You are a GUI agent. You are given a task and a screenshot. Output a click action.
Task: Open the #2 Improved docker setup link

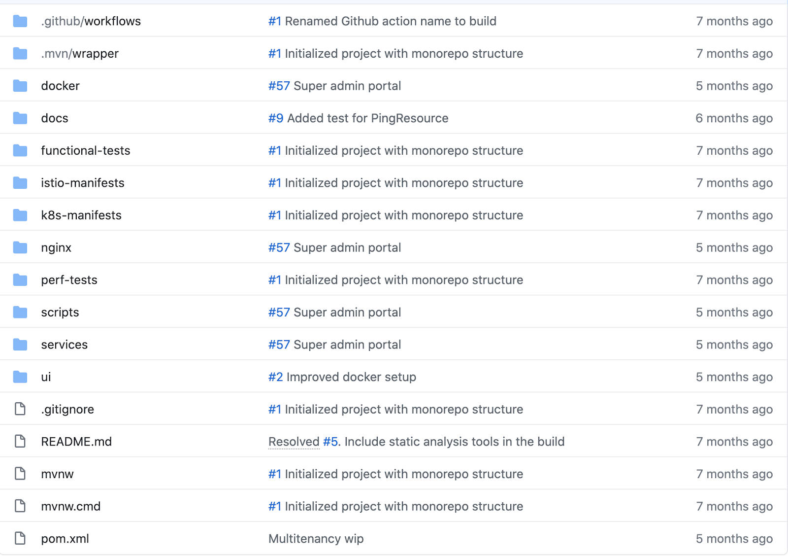coord(342,377)
